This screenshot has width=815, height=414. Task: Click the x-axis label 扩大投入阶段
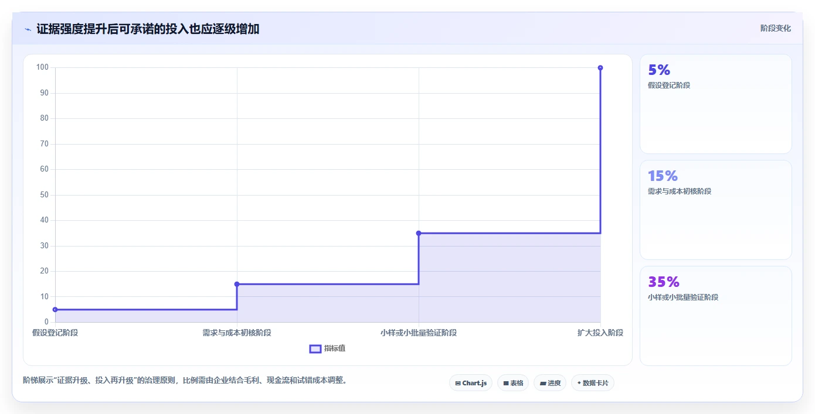[x=600, y=333]
